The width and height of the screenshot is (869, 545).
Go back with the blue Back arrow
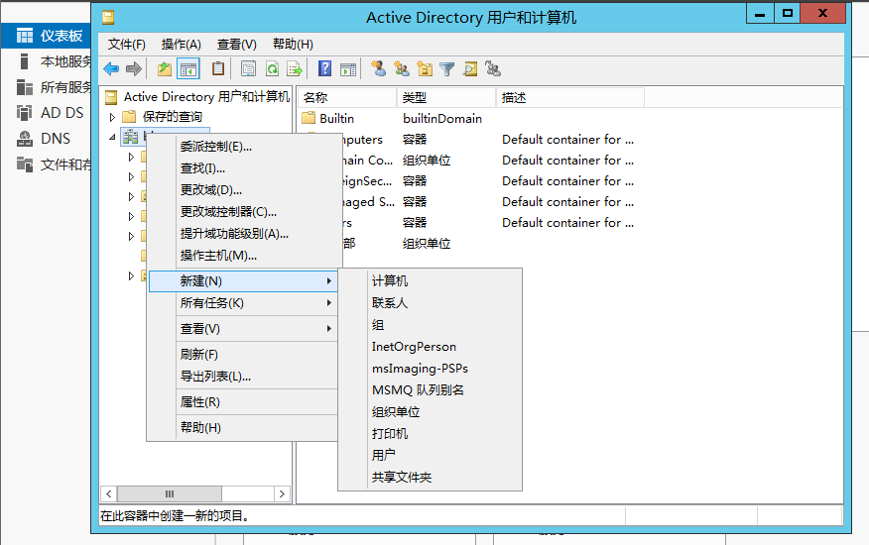pos(111,69)
